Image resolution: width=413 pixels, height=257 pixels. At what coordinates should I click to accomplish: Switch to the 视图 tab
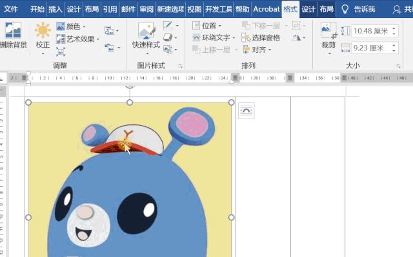coord(194,9)
